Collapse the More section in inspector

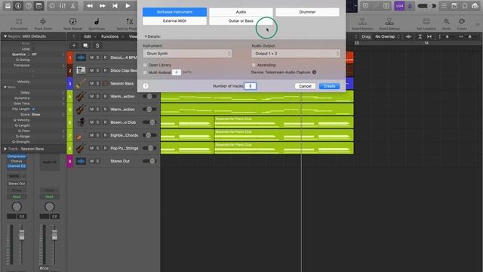click(5, 88)
